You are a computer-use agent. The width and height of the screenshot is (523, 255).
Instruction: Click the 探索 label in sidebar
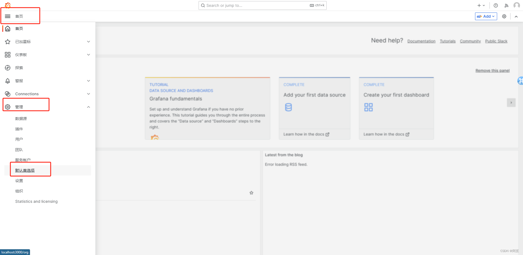point(19,68)
